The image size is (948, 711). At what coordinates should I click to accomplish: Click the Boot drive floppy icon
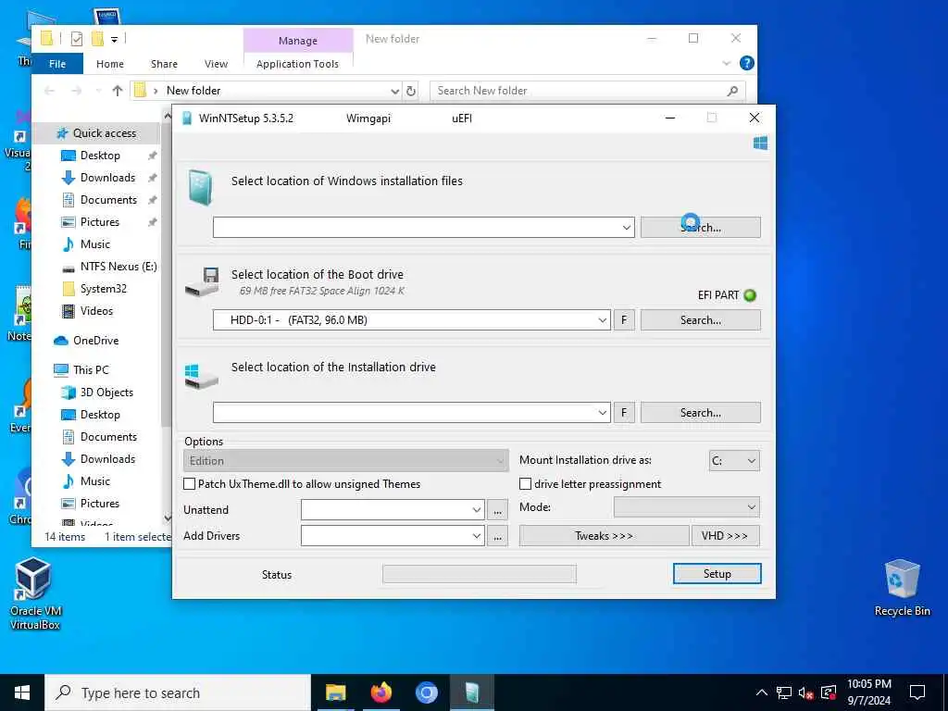coord(203,281)
